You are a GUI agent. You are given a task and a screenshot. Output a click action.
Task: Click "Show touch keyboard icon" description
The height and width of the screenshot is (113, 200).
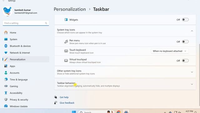click(x=81, y=53)
